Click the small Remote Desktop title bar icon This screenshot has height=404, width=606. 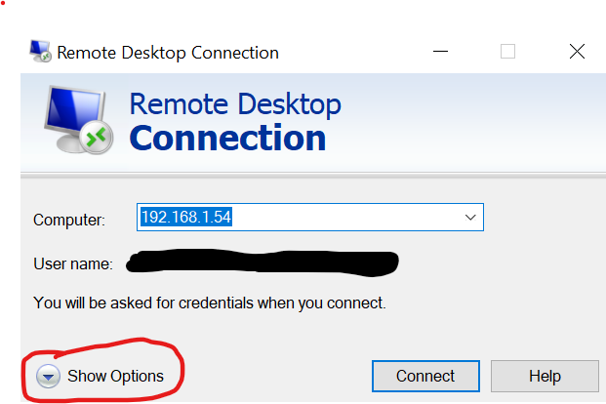click(x=40, y=52)
